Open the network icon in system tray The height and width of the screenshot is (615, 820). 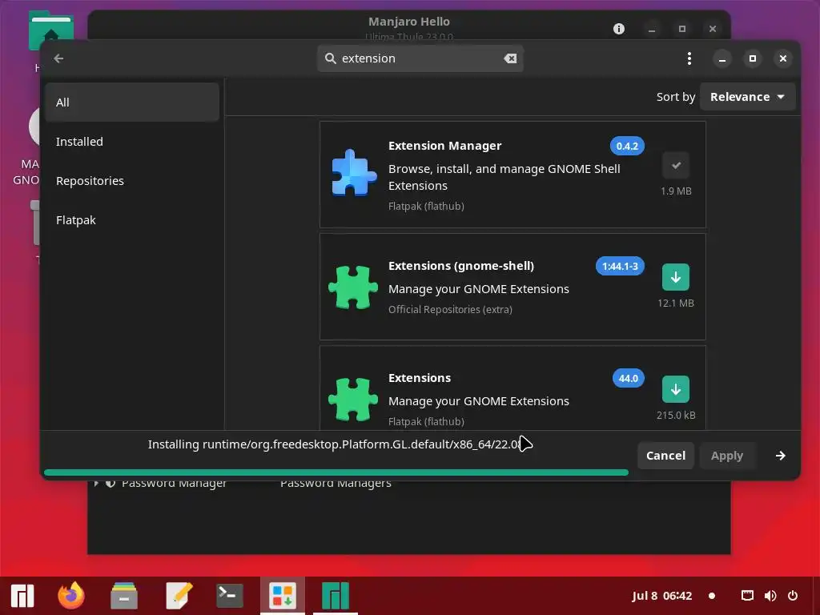tap(748, 596)
